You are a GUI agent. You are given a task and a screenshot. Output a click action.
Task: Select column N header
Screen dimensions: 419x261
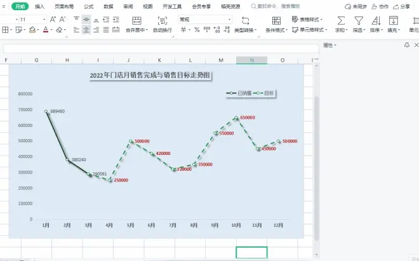coord(251,60)
